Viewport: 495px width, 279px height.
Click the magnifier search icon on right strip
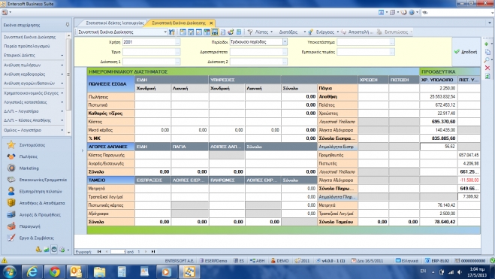[487, 60]
